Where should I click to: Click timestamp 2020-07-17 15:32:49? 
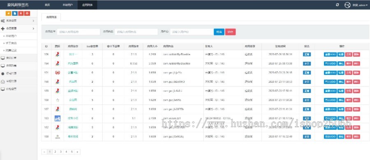280,137
